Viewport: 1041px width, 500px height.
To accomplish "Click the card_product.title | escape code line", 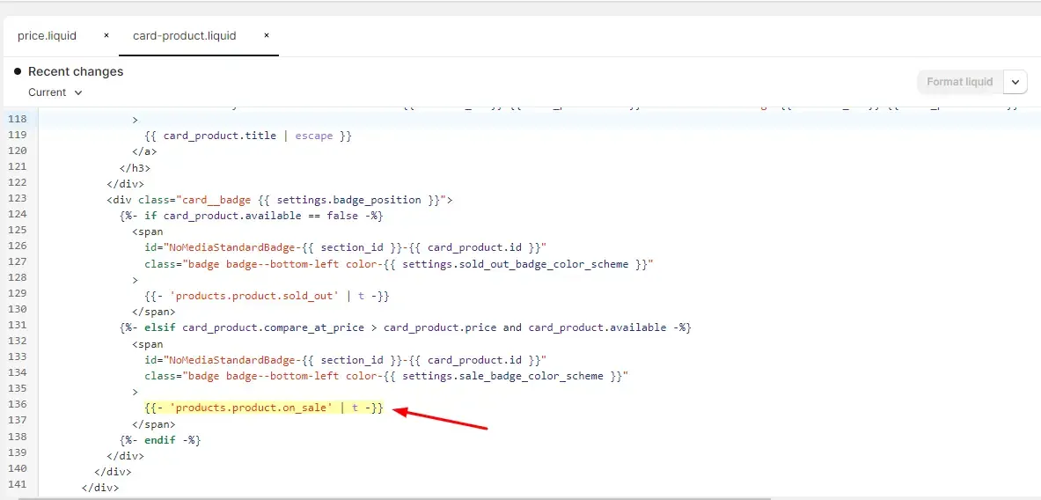I will click(247, 136).
